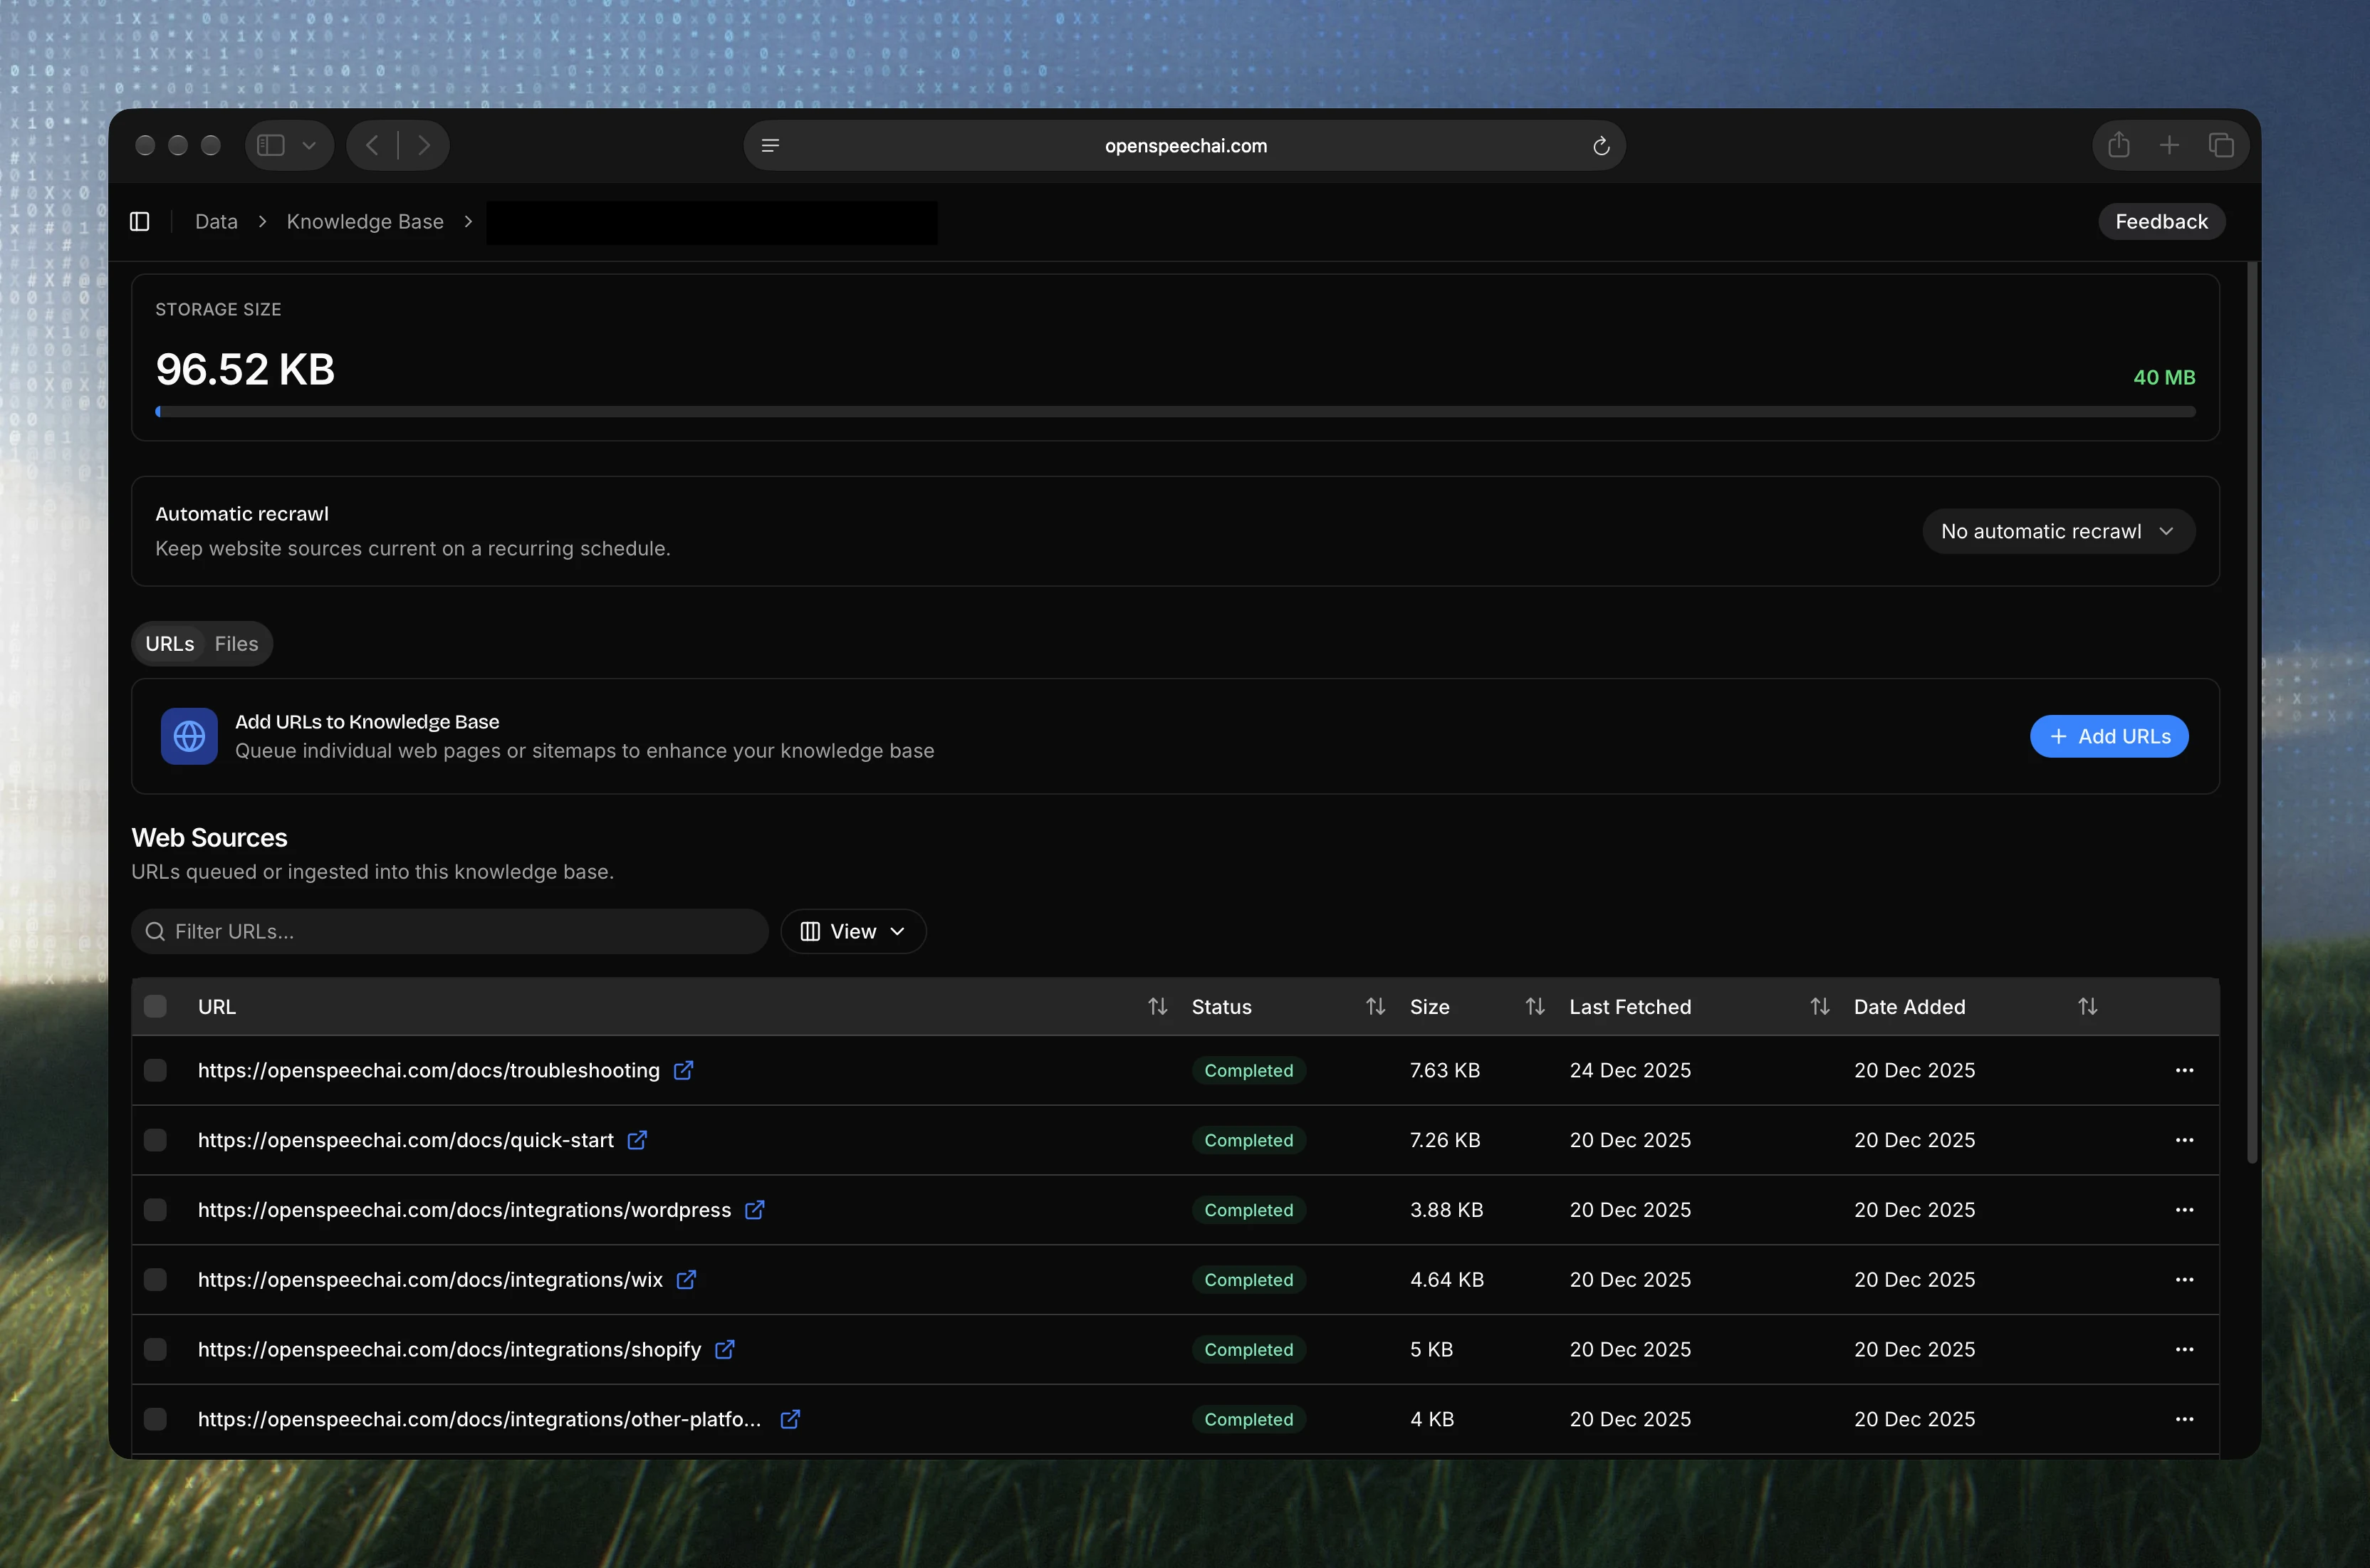Viewport: 2370px width, 1568px height.
Task: Open wix URL external link icon
Action: (686, 1280)
